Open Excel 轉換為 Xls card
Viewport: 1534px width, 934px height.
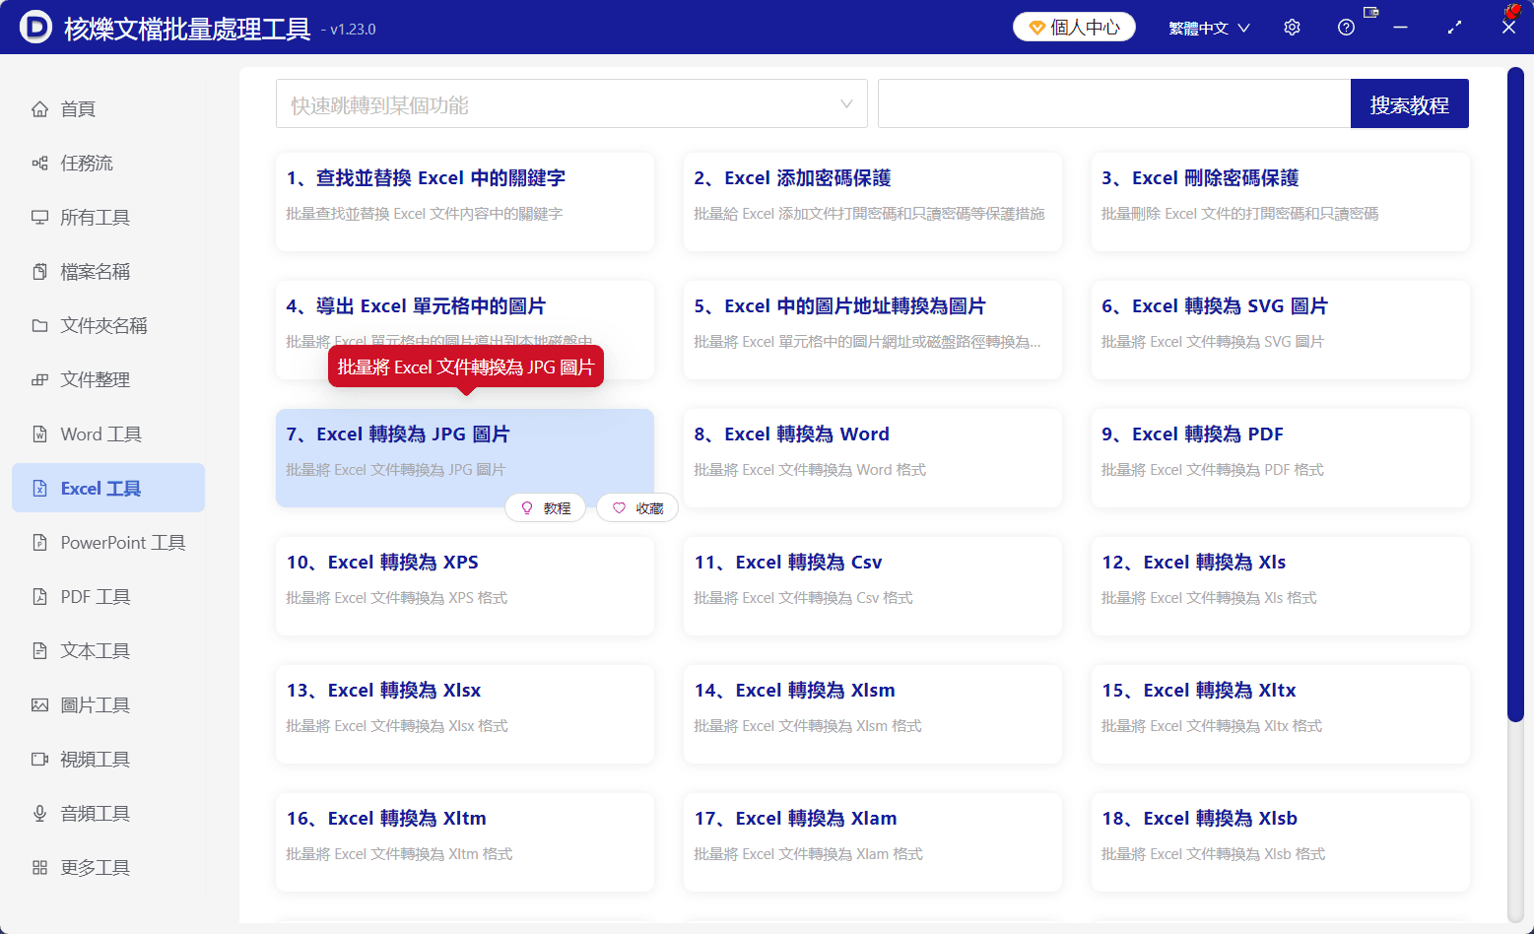pos(1281,586)
